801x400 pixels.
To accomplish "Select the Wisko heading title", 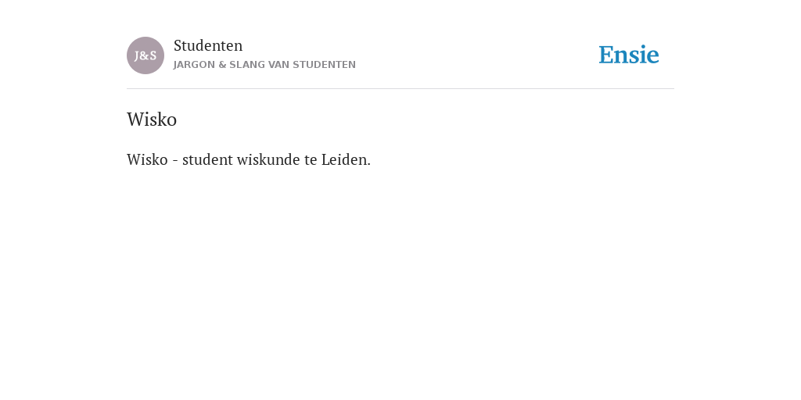I will click(152, 120).
